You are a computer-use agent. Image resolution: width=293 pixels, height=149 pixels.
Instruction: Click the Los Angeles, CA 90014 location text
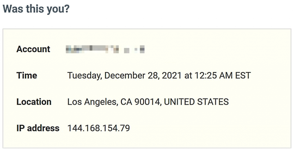tap(114, 102)
